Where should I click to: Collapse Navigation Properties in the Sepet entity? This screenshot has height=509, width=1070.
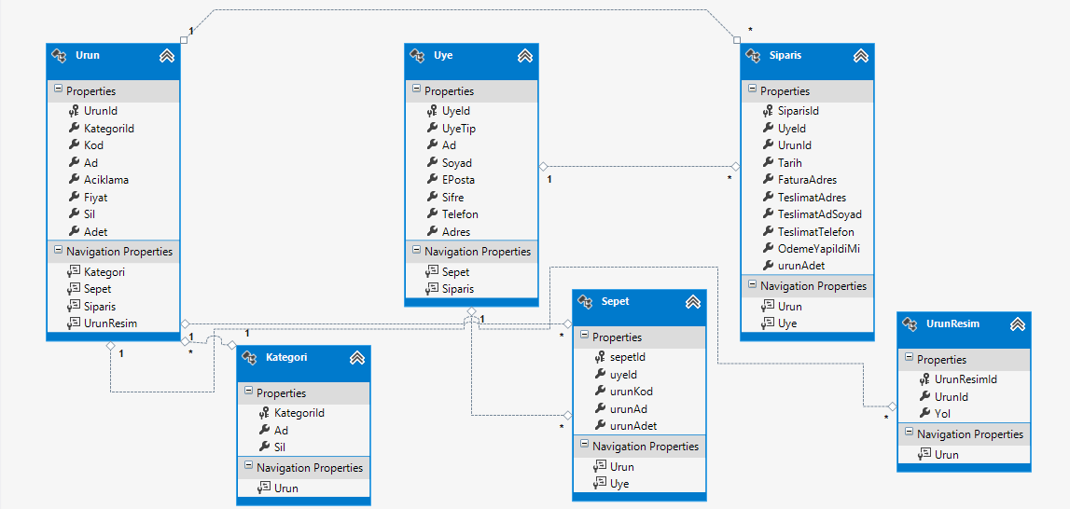point(582,446)
